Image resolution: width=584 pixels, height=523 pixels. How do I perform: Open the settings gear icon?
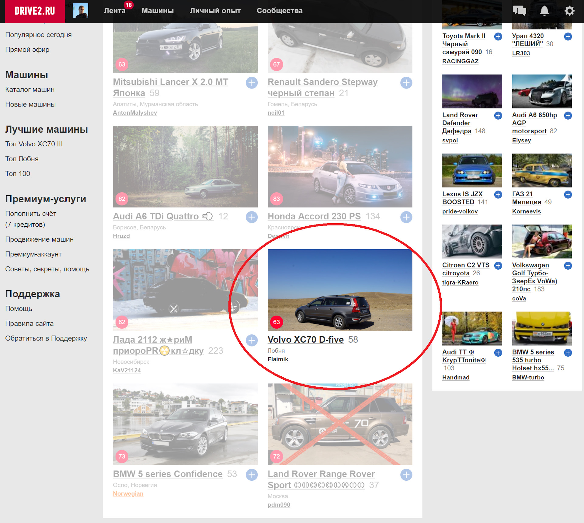(x=569, y=11)
